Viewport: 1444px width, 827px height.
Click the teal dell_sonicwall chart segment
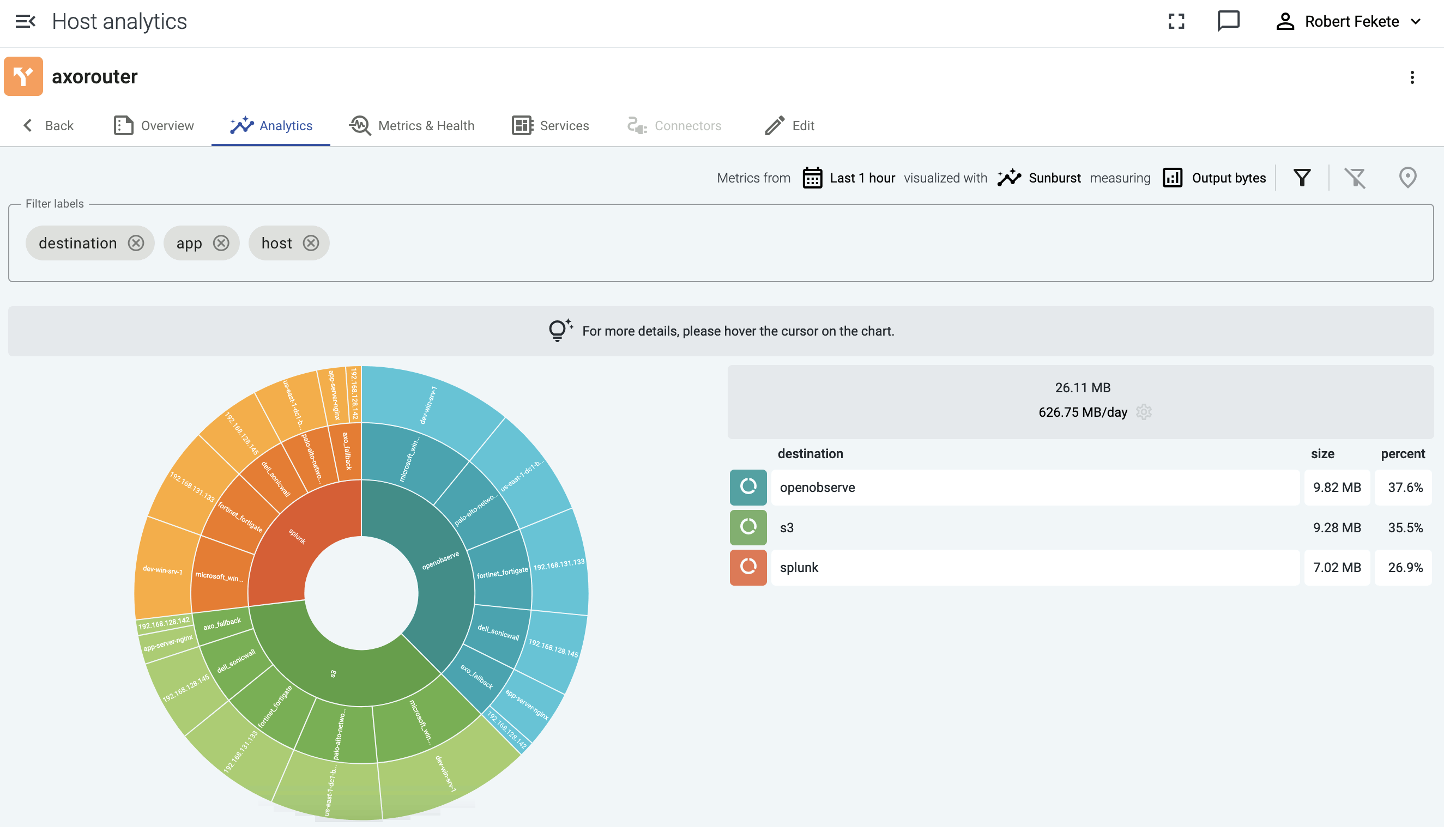click(498, 632)
